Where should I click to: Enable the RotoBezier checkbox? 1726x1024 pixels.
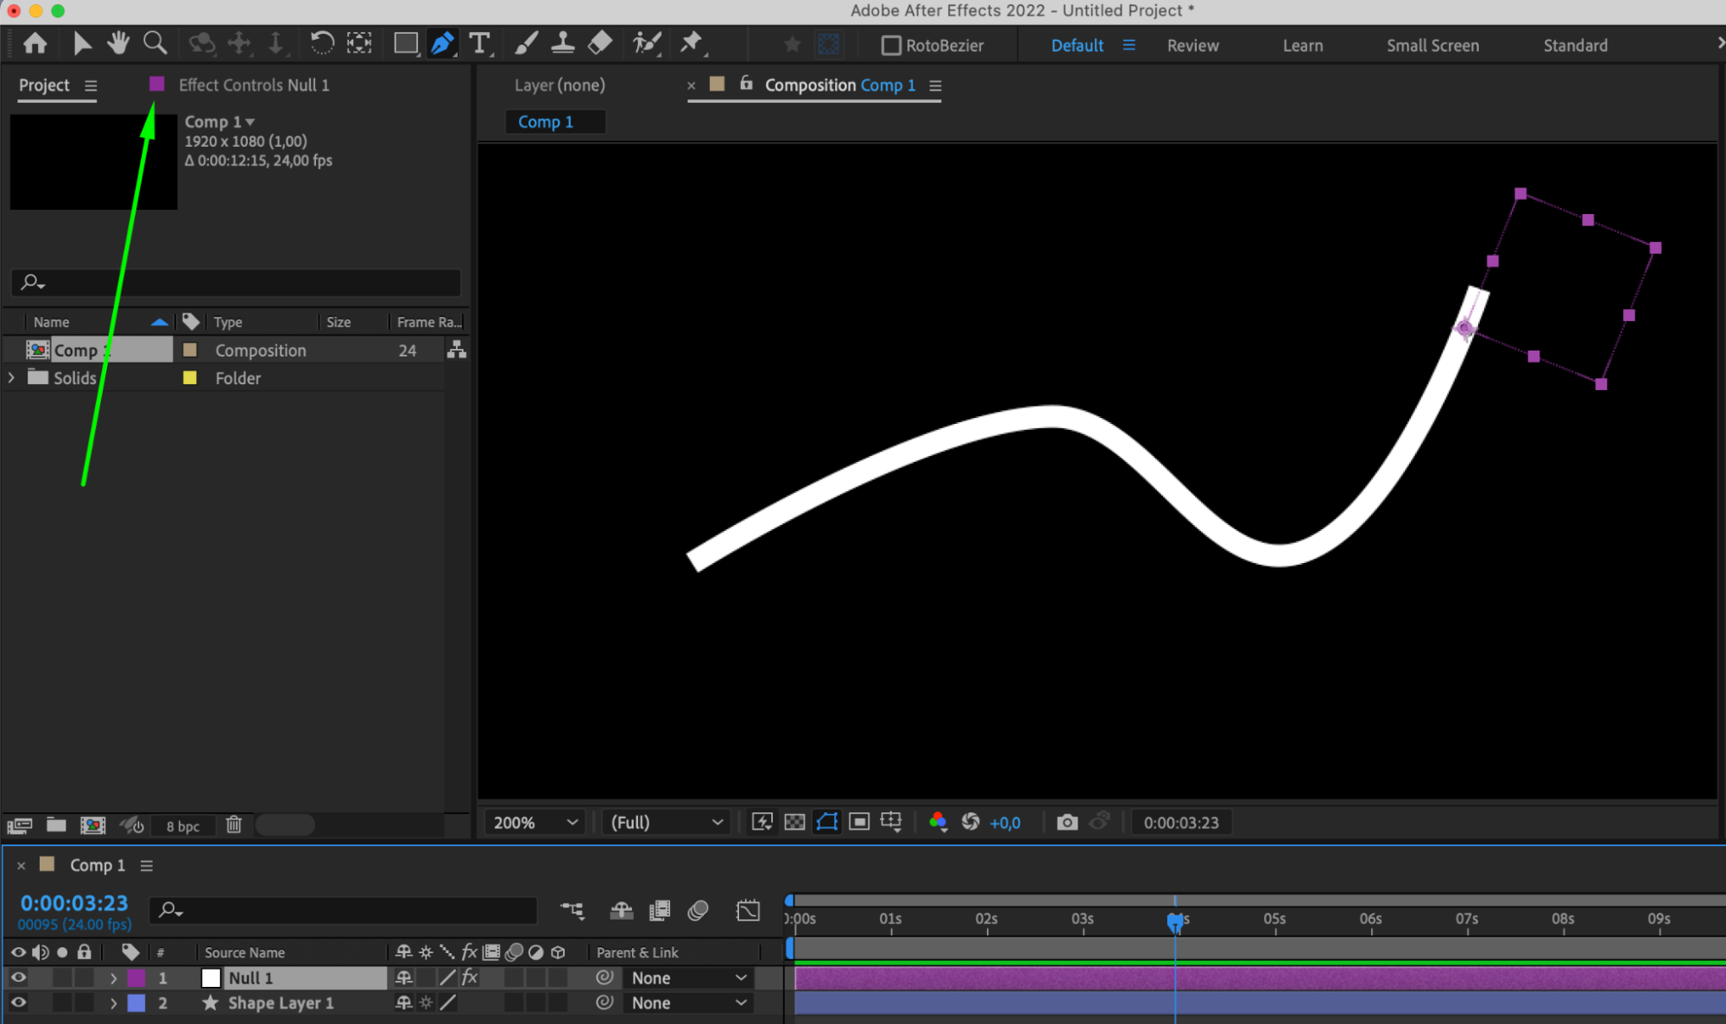891,45
